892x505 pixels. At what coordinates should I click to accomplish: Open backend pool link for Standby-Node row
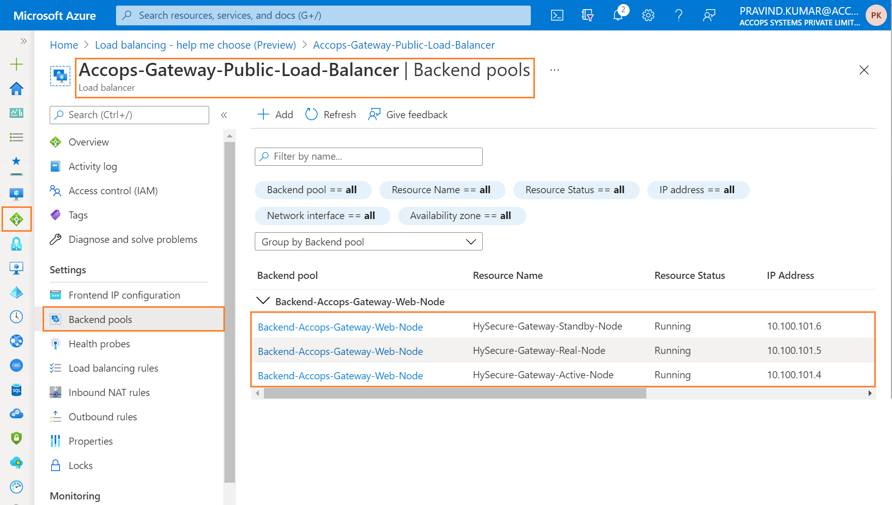click(x=340, y=327)
